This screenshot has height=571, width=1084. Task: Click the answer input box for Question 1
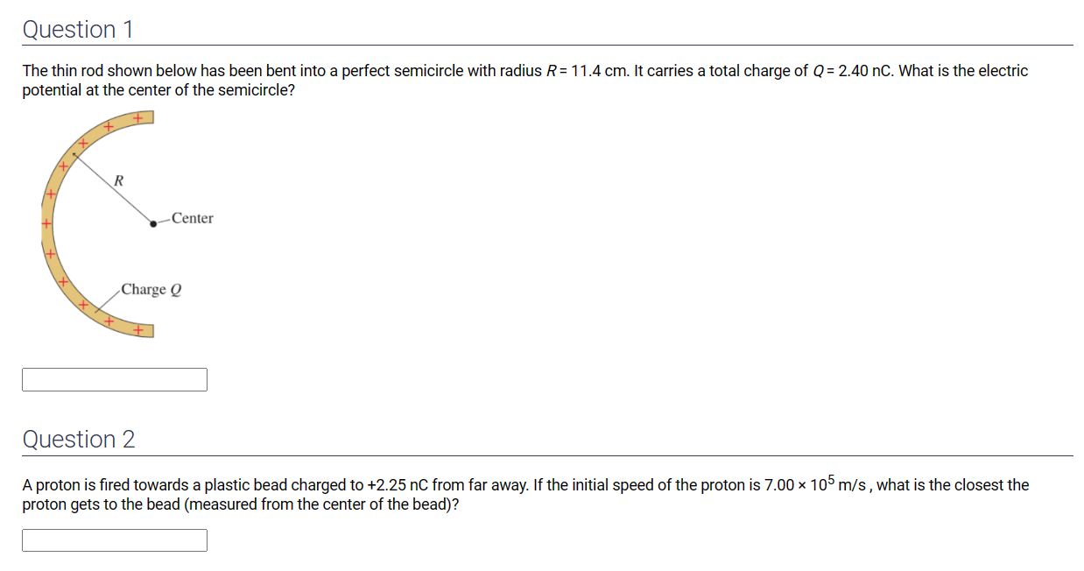click(x=114, y=379)
